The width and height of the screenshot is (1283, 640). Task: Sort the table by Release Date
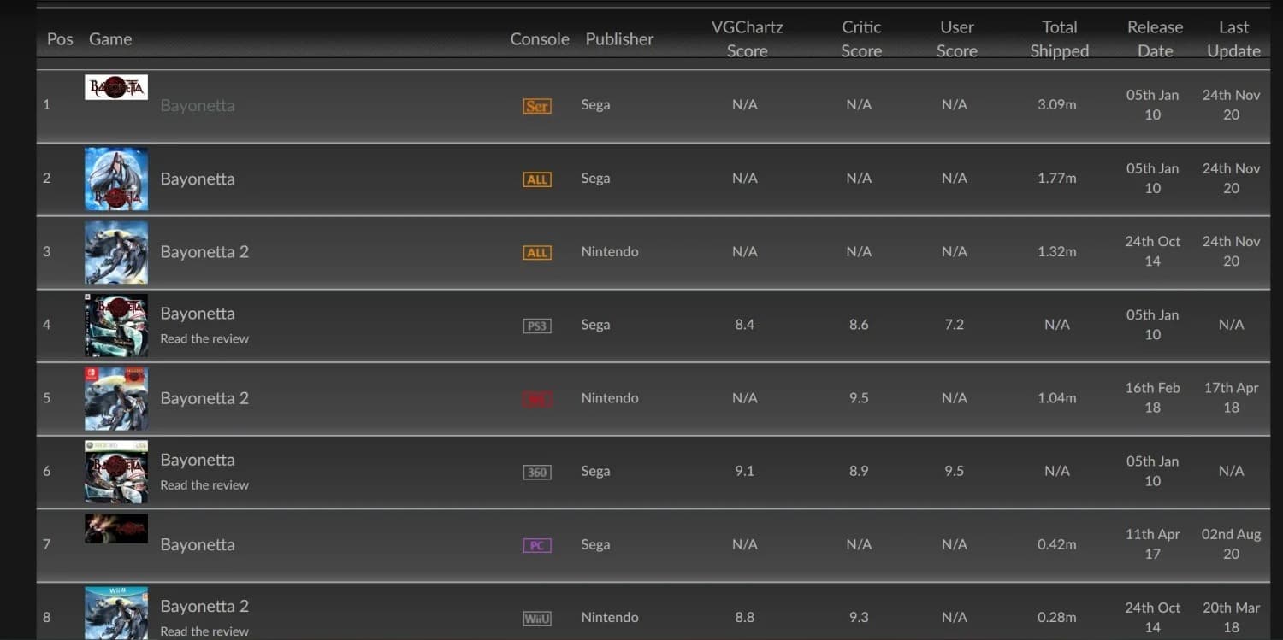(x=1155, y=39)
